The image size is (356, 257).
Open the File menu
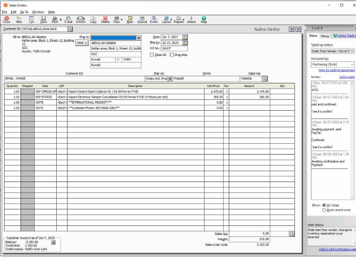point(5,12)
